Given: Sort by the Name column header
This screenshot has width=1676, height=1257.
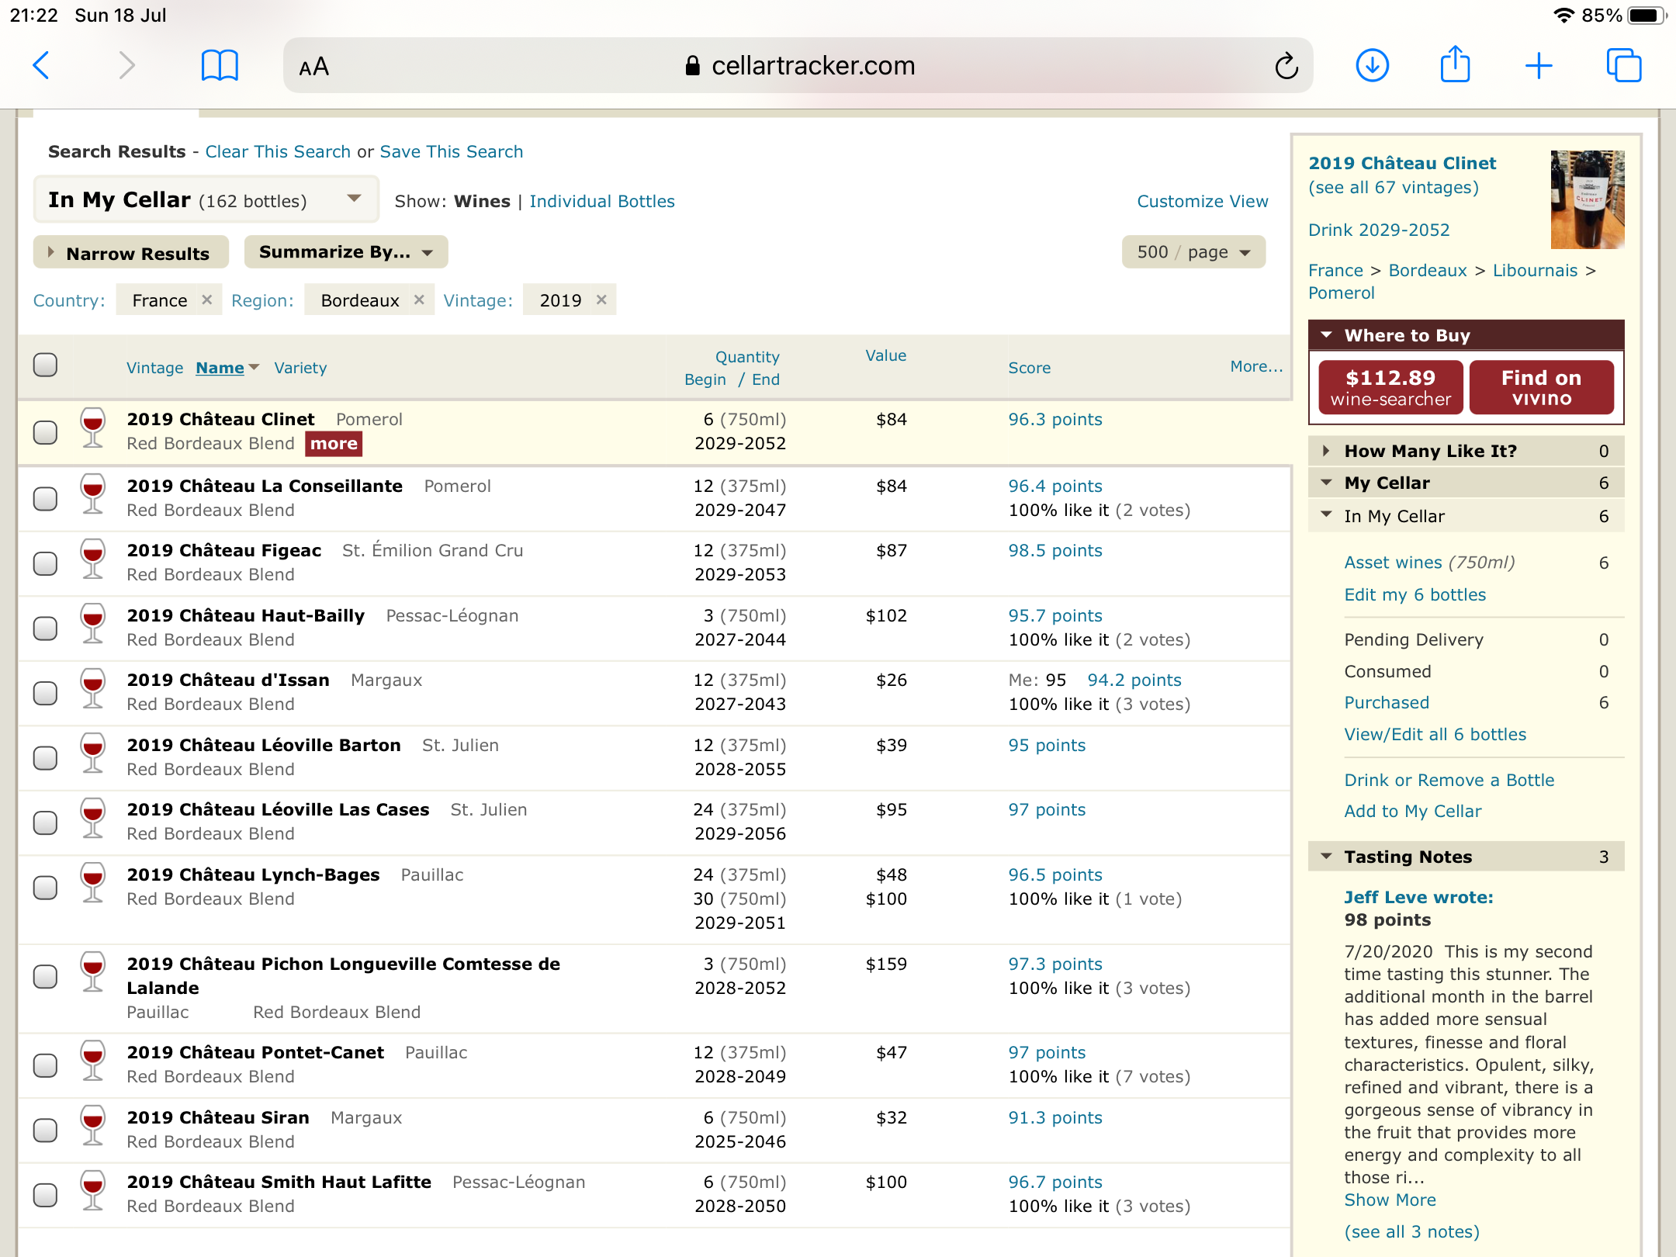Looking at the screenshot, I should 220,368.
